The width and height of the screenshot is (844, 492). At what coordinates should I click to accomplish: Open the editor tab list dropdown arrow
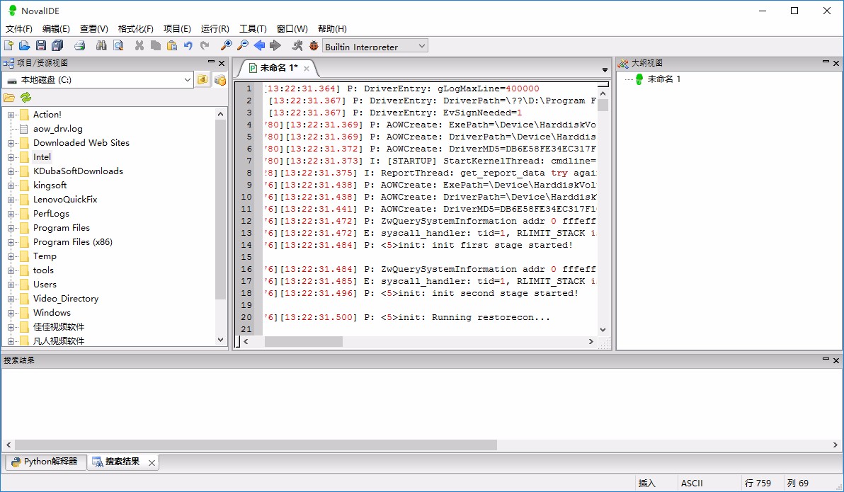(605, 70)
